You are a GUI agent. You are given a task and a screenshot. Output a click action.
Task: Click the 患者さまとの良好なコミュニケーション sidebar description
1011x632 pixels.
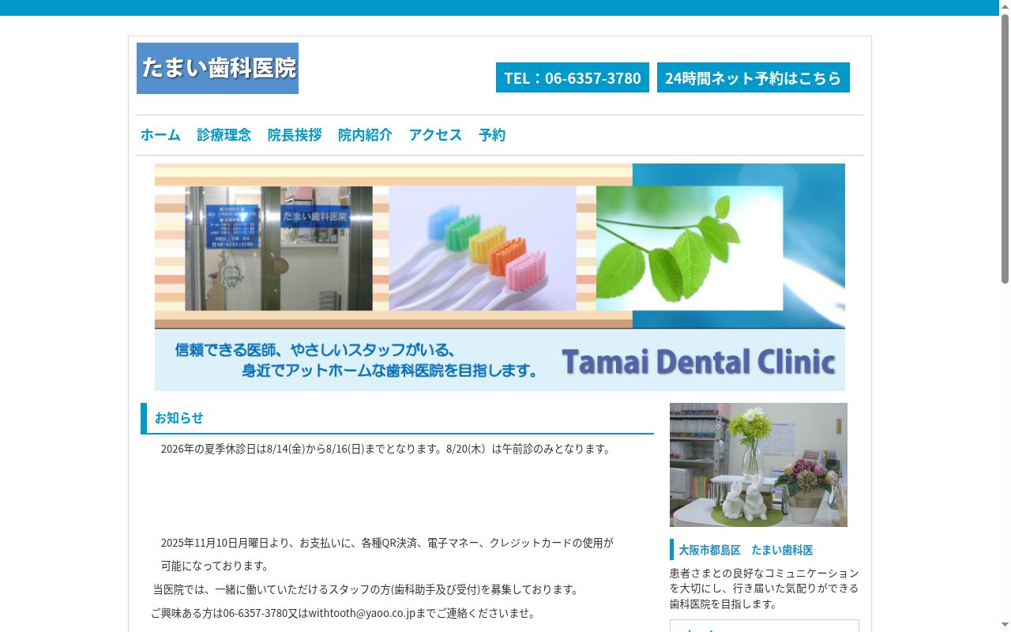click(x=764, y=589)
